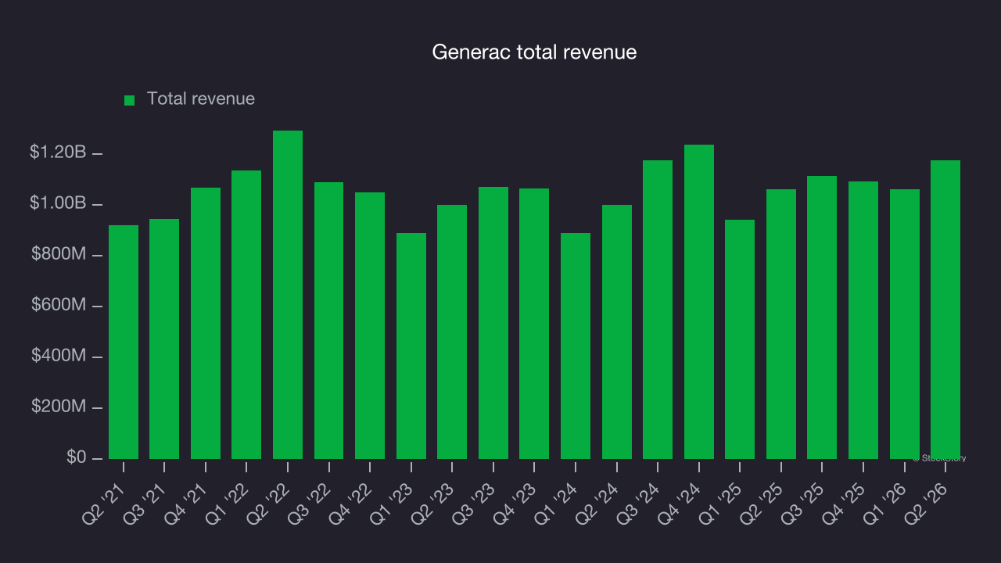Select the Q1 '25 revenue bar

click(x=740, y=339)
